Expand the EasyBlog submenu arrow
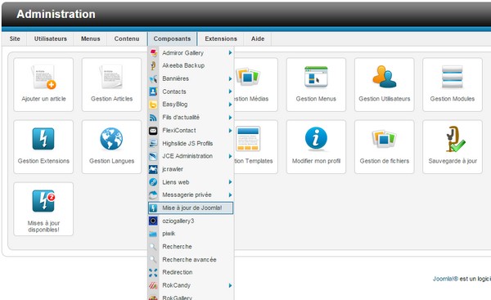Screen dimensions: 491x300 click(x=230, y=105)
